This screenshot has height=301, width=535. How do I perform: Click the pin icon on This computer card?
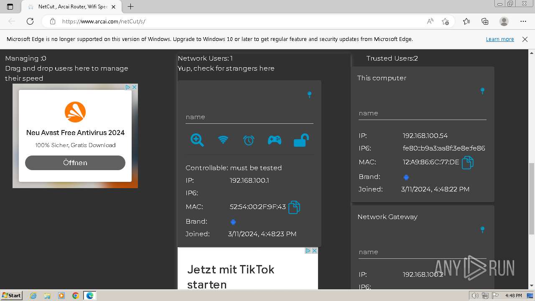[482, 91]
